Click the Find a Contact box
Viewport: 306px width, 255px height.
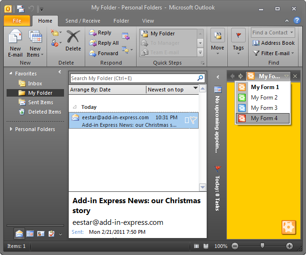(x=273, y=33)
